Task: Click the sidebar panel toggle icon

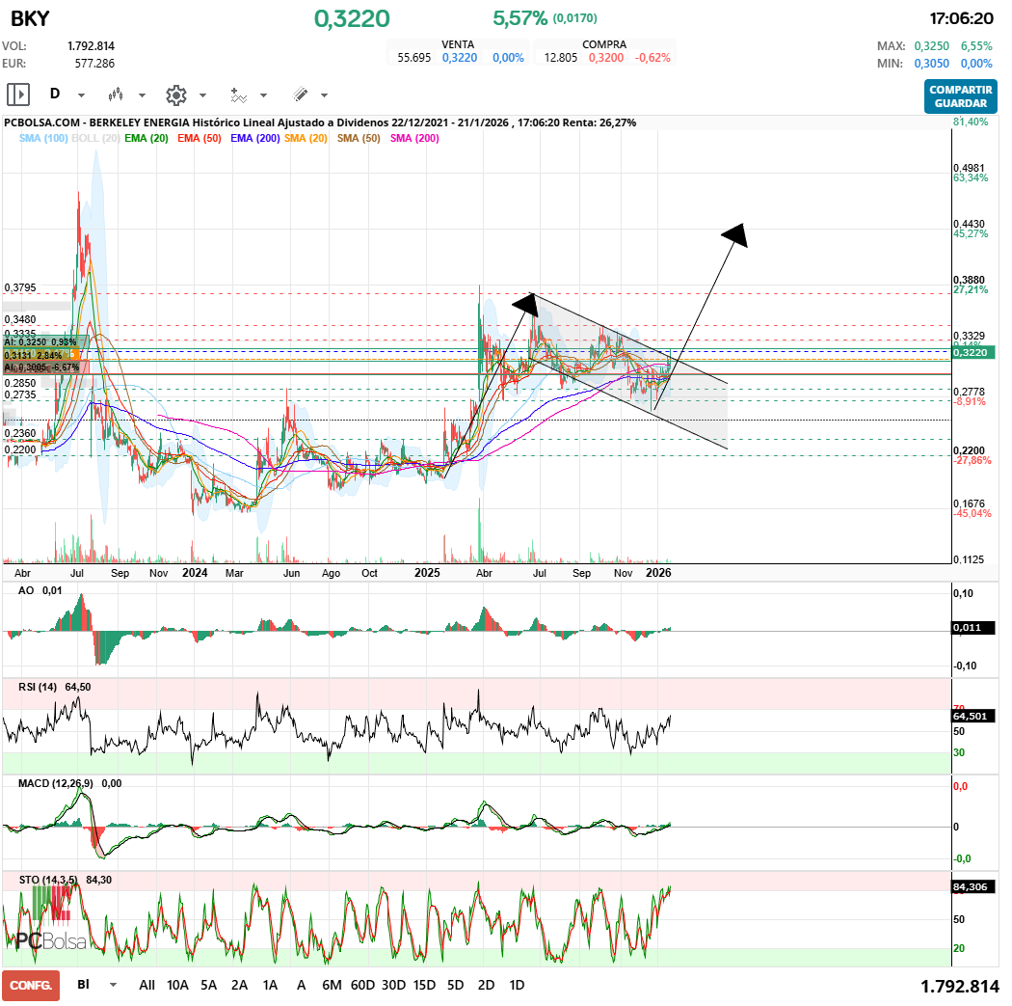Action: [x=18, y=95]
